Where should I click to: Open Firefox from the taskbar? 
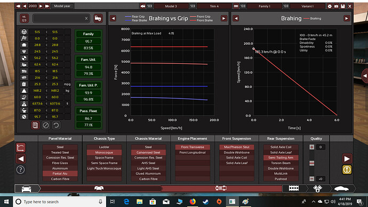click(x=193, y=202)
